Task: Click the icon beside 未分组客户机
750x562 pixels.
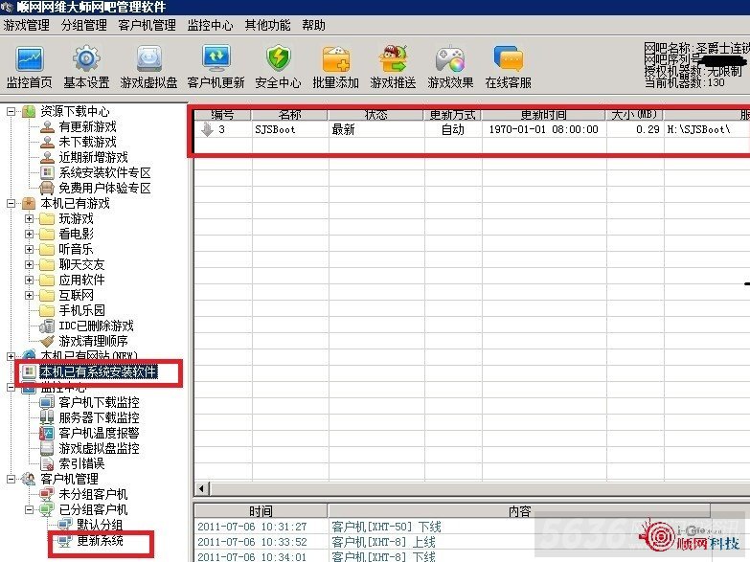Action: 47,494
